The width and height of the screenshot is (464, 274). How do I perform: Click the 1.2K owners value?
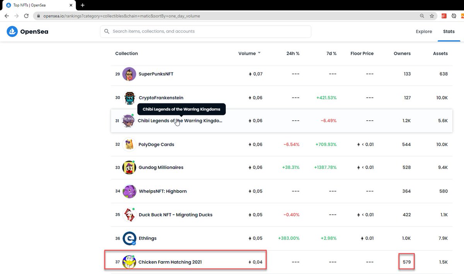point(406,121)
